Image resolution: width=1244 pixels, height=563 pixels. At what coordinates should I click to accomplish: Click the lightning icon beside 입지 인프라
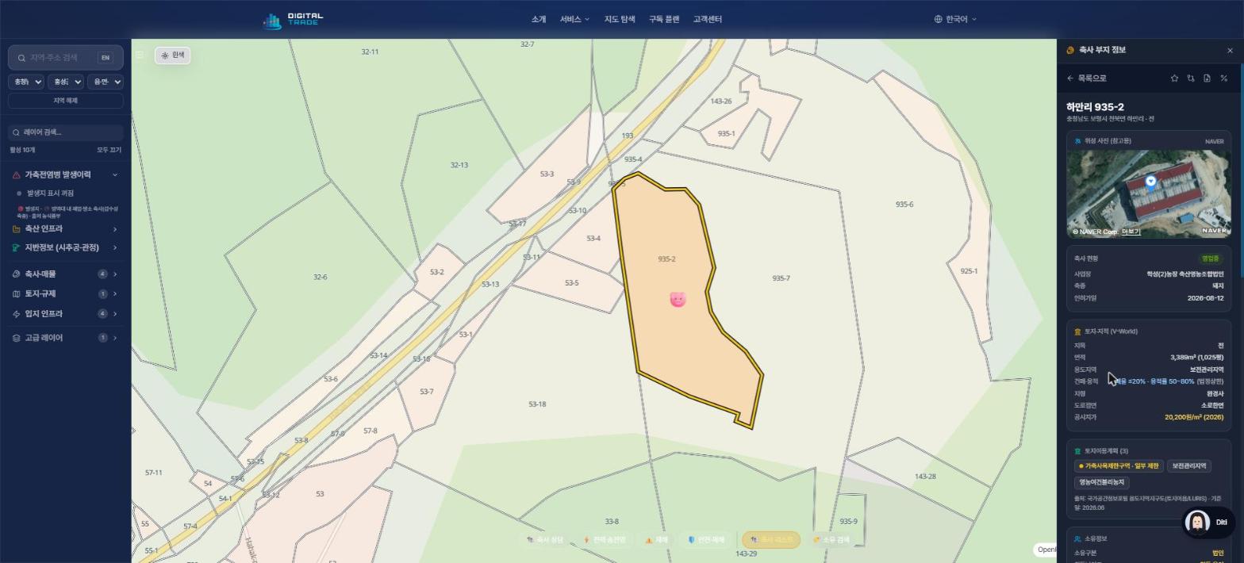[17, 314]
